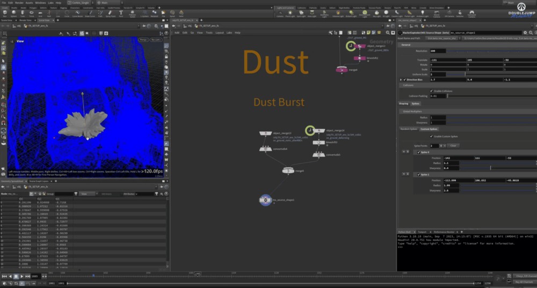Select the Tube shelf tool
537x288 pixels.
[23, 13]
